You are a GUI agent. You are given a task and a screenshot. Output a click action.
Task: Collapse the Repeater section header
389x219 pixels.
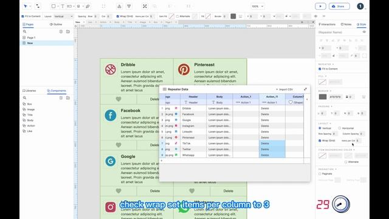coord(326,64)
